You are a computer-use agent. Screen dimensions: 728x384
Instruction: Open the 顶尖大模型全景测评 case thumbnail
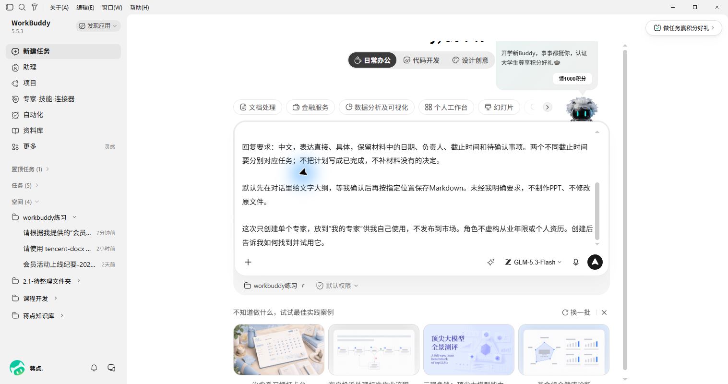point(469,349)
